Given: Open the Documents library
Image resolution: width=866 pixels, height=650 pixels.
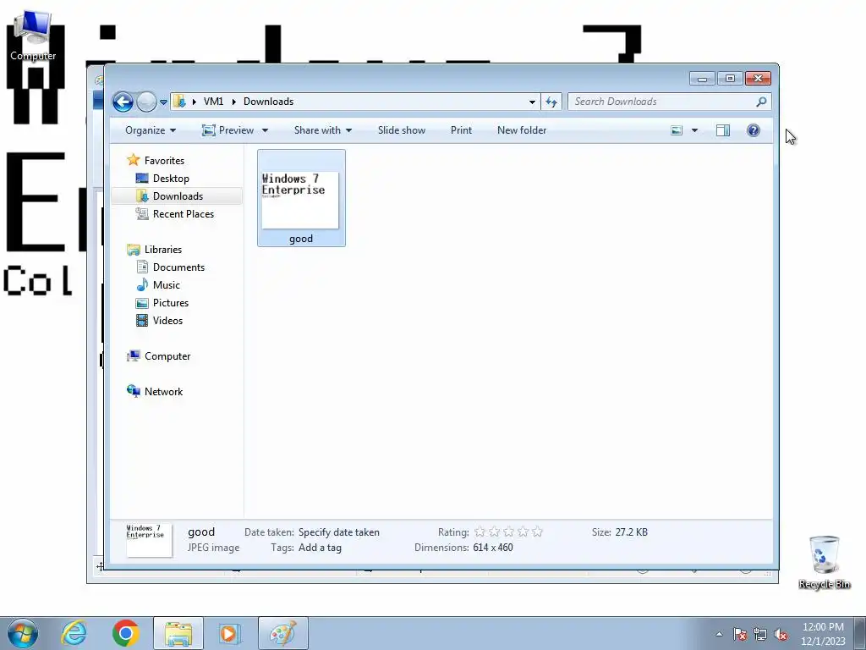Looking at the screenshot, I should click(178, 267).
